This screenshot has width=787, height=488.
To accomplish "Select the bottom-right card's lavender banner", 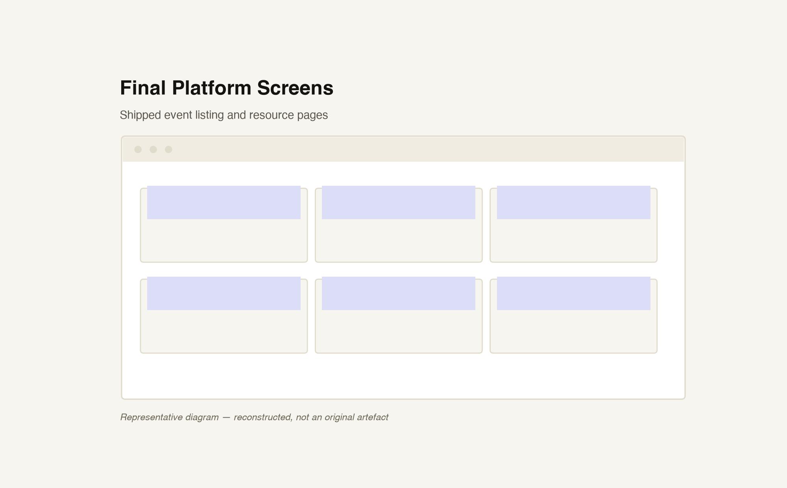I will [574, 294].
